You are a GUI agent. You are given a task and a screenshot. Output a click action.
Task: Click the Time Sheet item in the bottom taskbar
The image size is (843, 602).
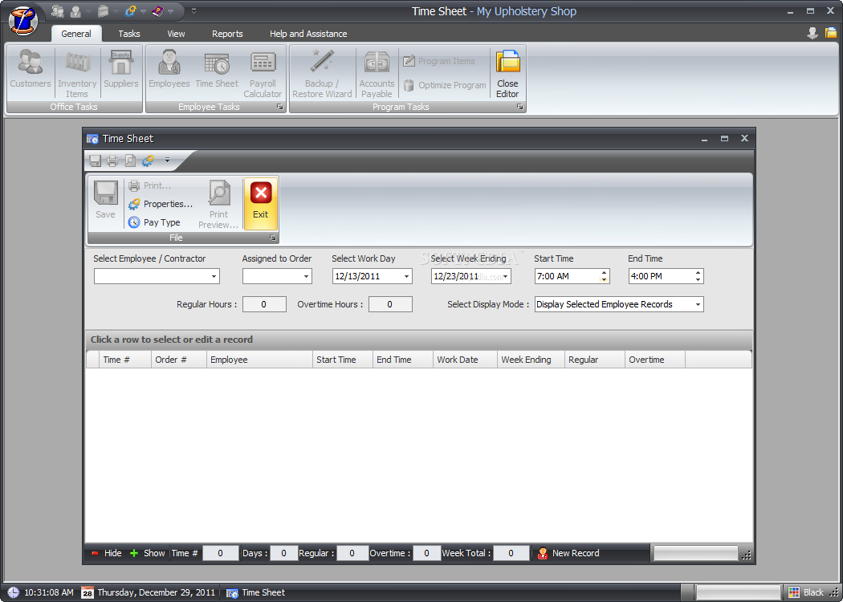256,592
